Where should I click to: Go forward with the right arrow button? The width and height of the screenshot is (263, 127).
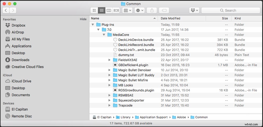(13, 10)
